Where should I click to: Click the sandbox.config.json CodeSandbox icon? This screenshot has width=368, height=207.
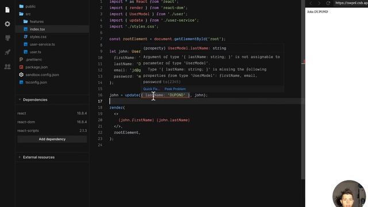pyautogui.click(x=21, y=75)
